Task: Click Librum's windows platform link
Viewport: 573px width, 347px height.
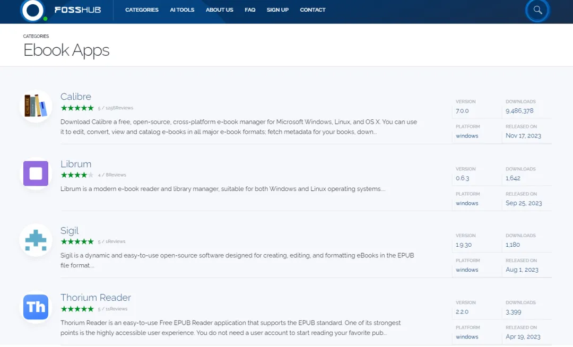Action: pyautogui.click(x=467, y=203)
